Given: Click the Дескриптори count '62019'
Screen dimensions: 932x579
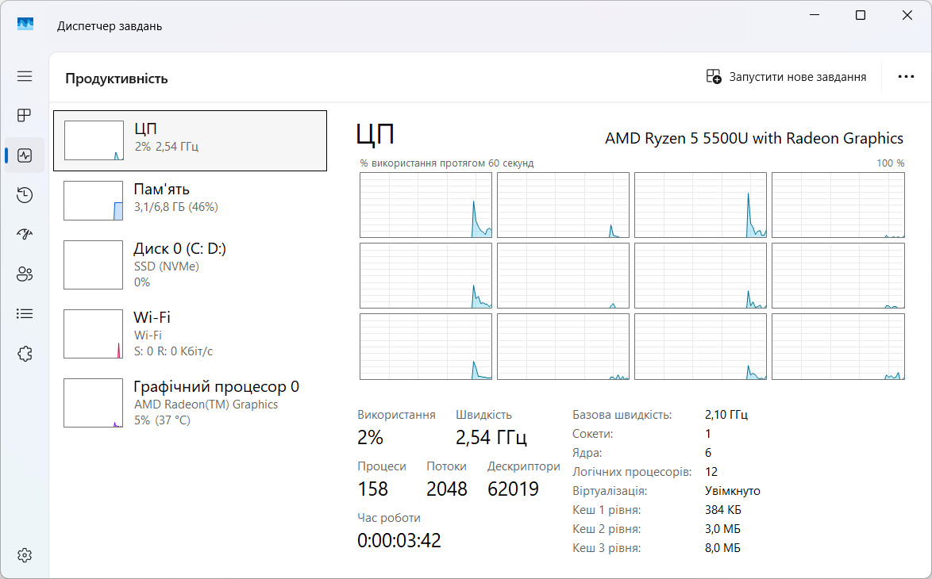Looking at the screenshot, I should (513, 489).
